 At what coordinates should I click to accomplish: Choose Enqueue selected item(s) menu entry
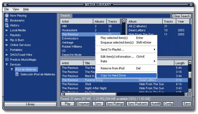point(127,43)
